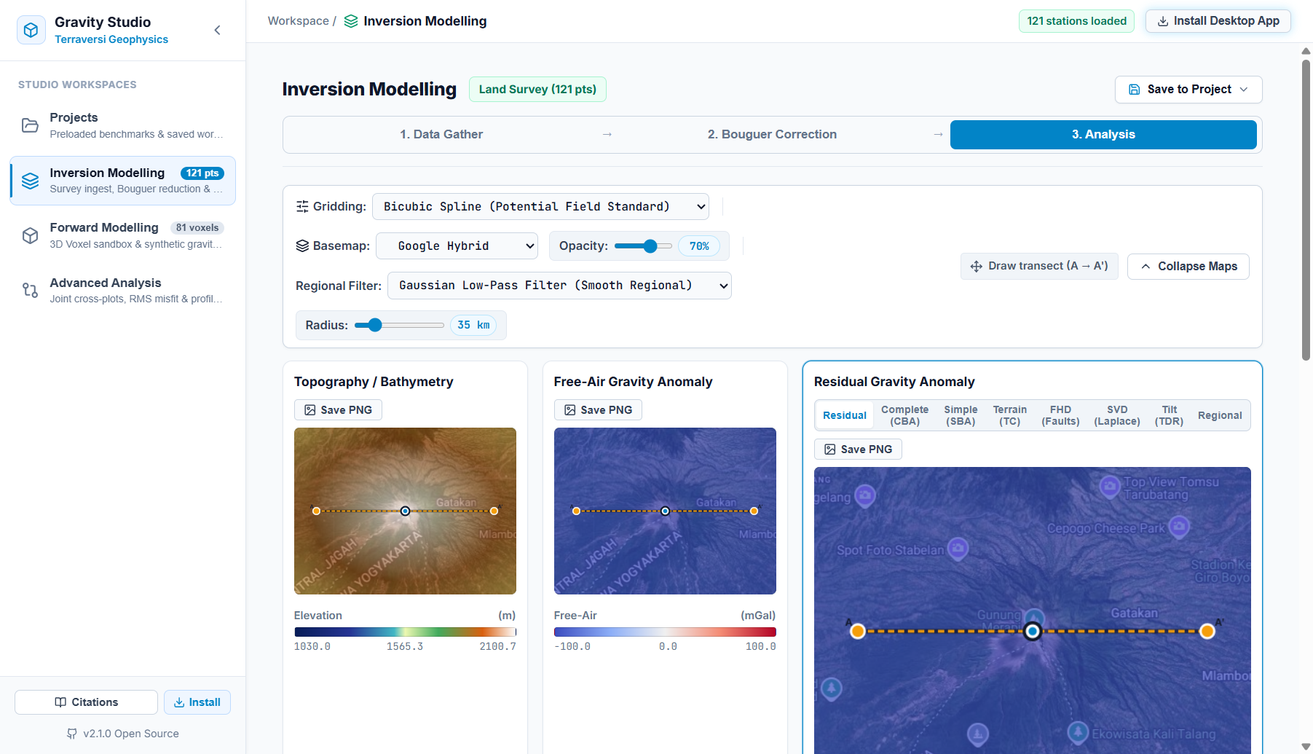Click the Topography / Bathymetry map thumbnail
Image resolution: width=1313 pixels, height=754 pixels.
[x=405, y=511]
